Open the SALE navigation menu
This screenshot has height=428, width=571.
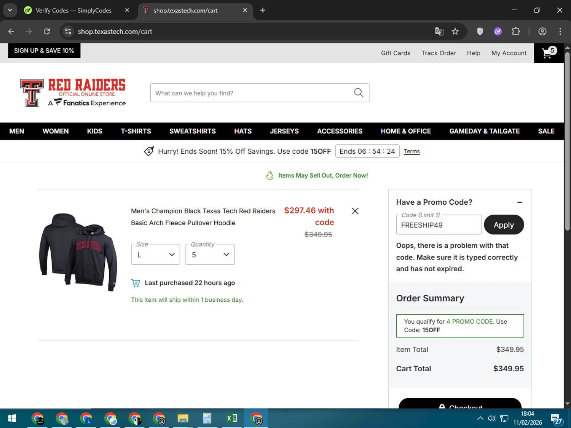click(546, 131)
